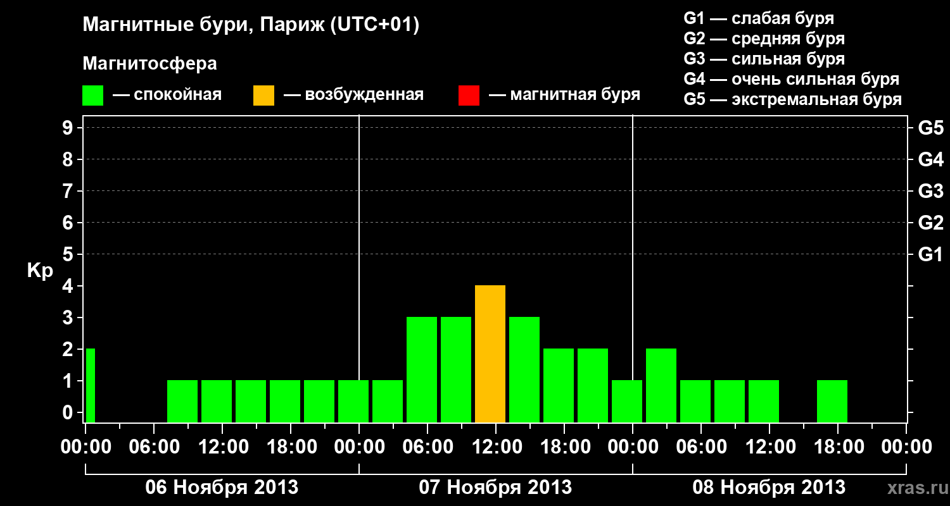The width and height of the screenshot is (950, 506).
Task: Click the '07 Ноября 2013' date label
Action: [495, 488]
